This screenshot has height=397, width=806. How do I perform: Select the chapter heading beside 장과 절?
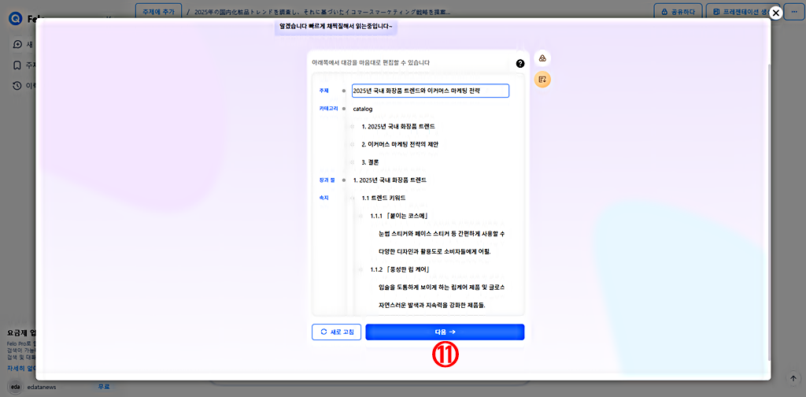390,180
